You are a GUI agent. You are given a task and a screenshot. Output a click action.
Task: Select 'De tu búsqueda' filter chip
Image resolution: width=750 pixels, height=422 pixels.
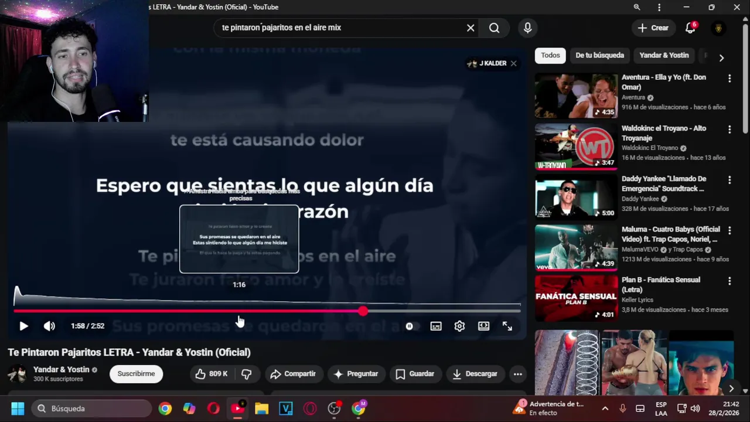click(x=599, y=55)
